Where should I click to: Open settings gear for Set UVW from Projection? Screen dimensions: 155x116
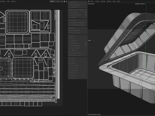click(86, 10)
